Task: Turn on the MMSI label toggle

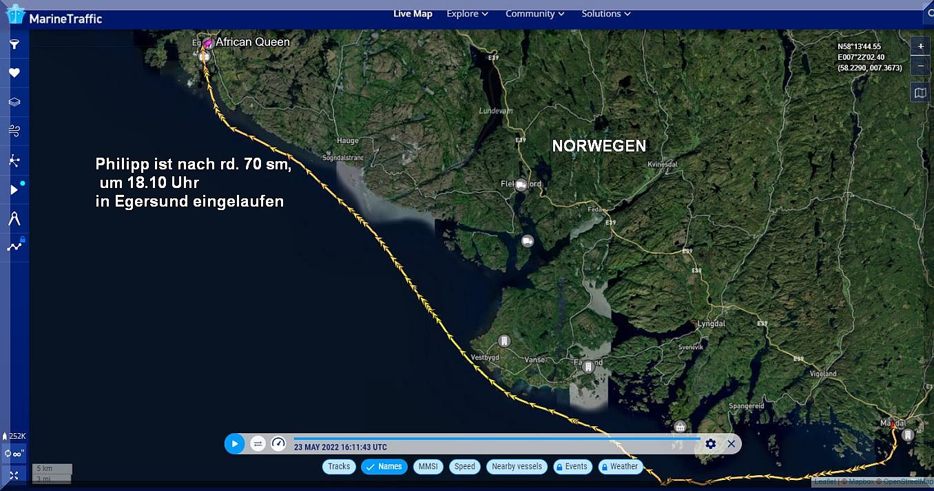Action: coord(428,466)
